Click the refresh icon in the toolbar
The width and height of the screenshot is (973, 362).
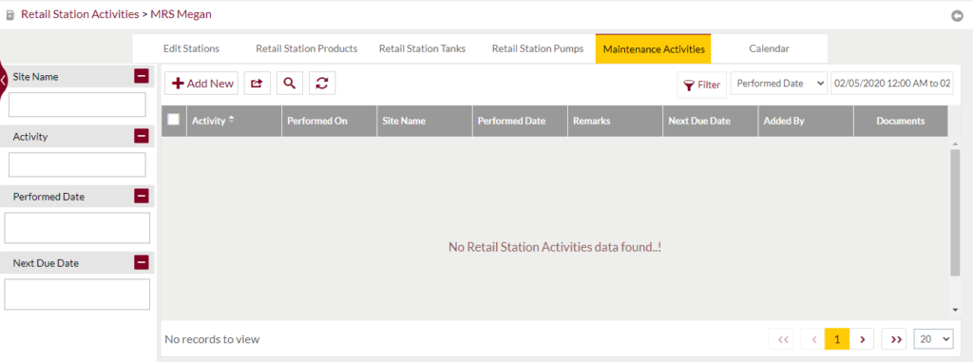pos(321,84)
